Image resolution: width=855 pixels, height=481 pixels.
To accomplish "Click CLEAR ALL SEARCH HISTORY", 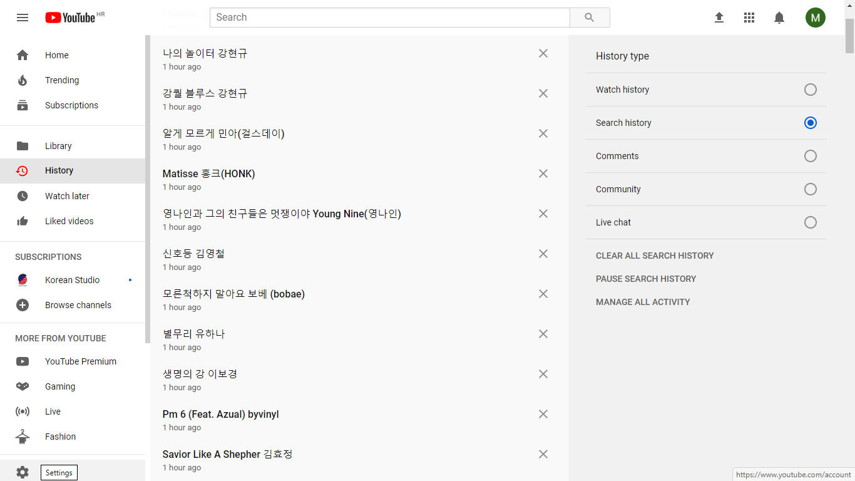I will pos(655,256).
